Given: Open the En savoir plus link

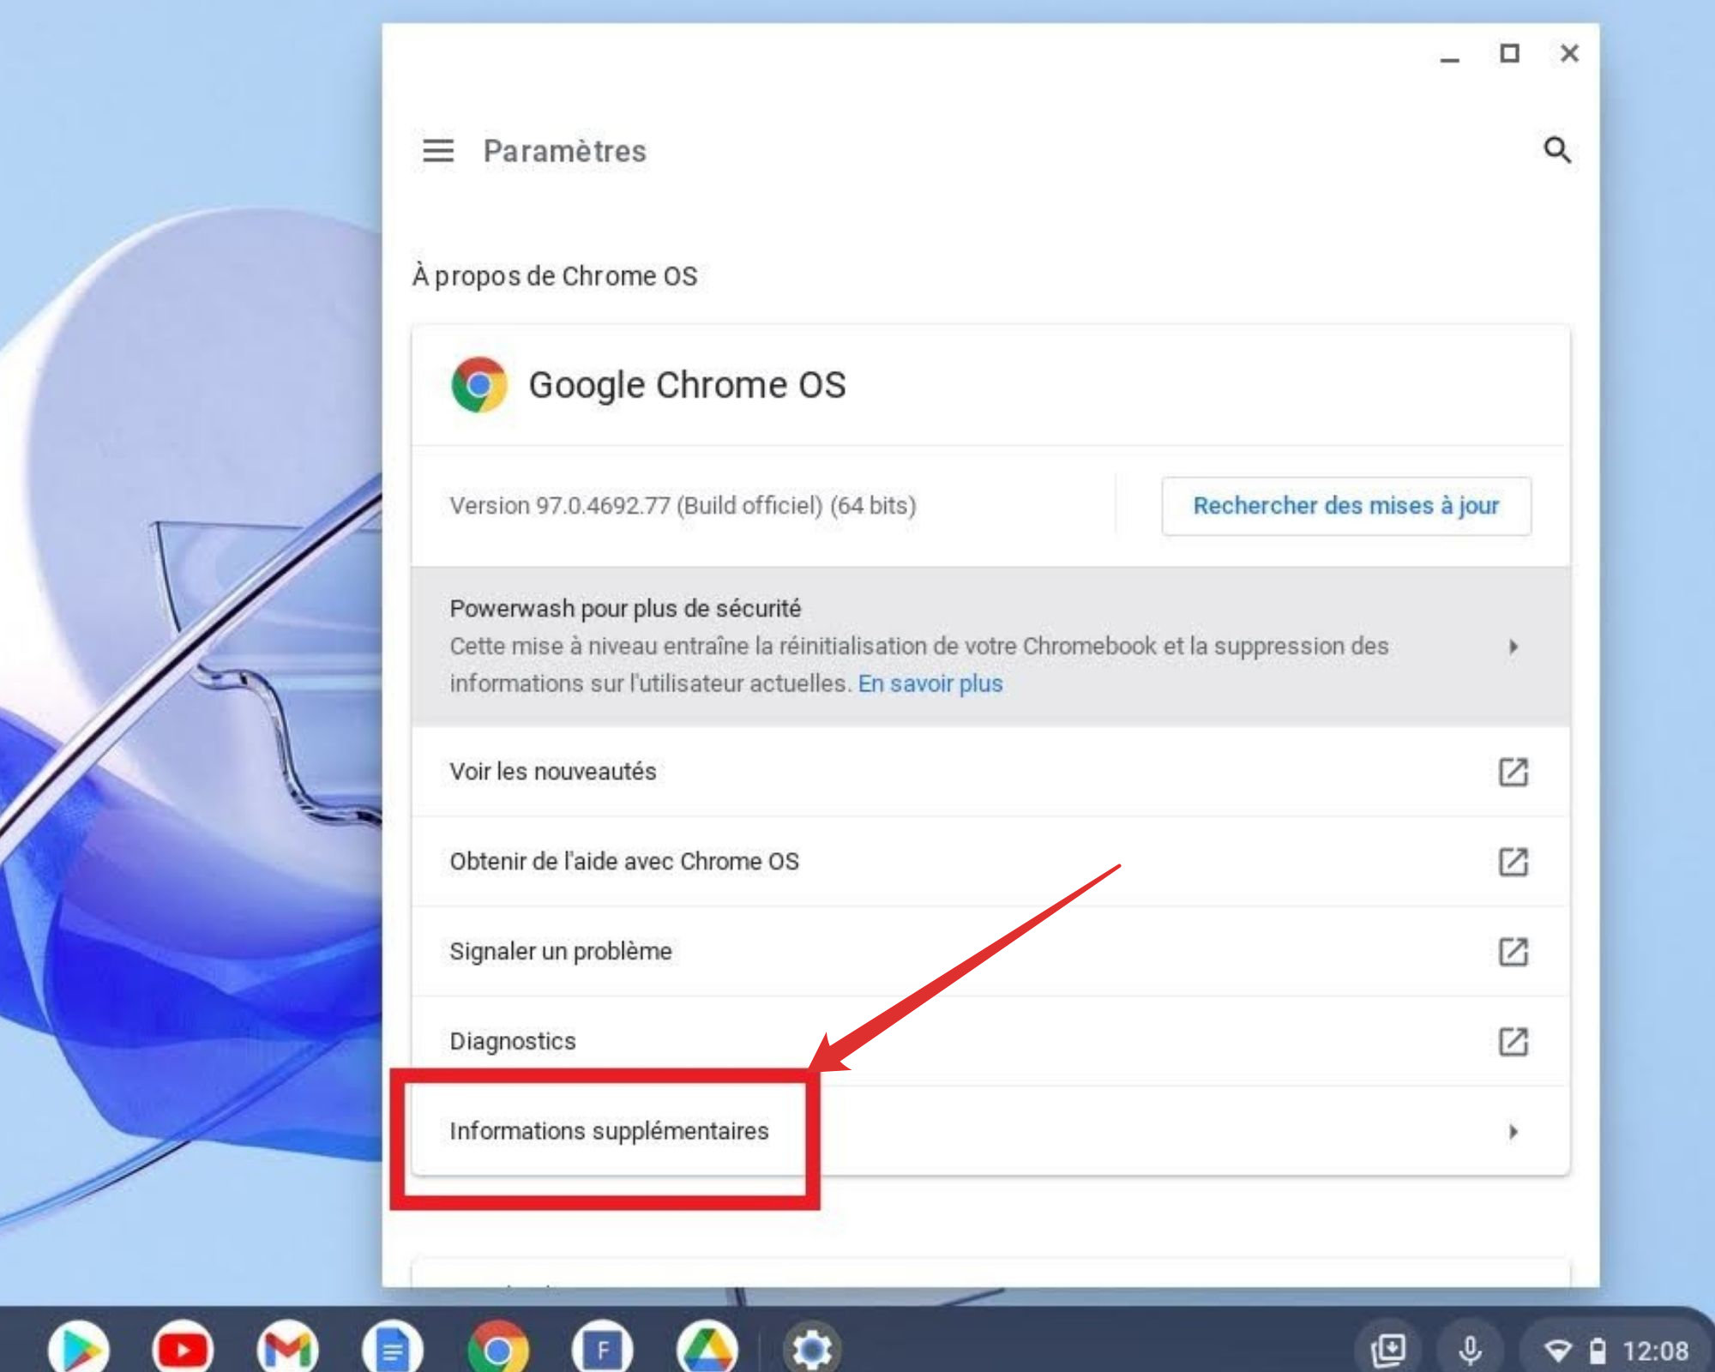Looking at the screenshot, I should 930,683.
